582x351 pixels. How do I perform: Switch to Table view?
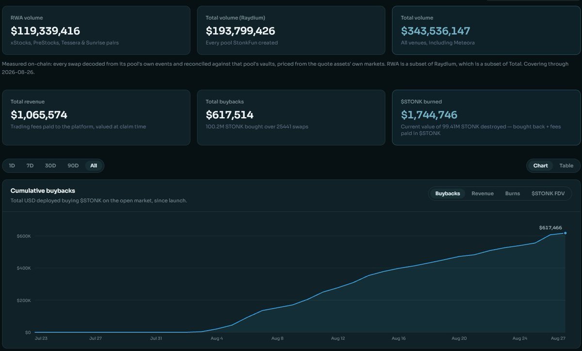point(566,166)
